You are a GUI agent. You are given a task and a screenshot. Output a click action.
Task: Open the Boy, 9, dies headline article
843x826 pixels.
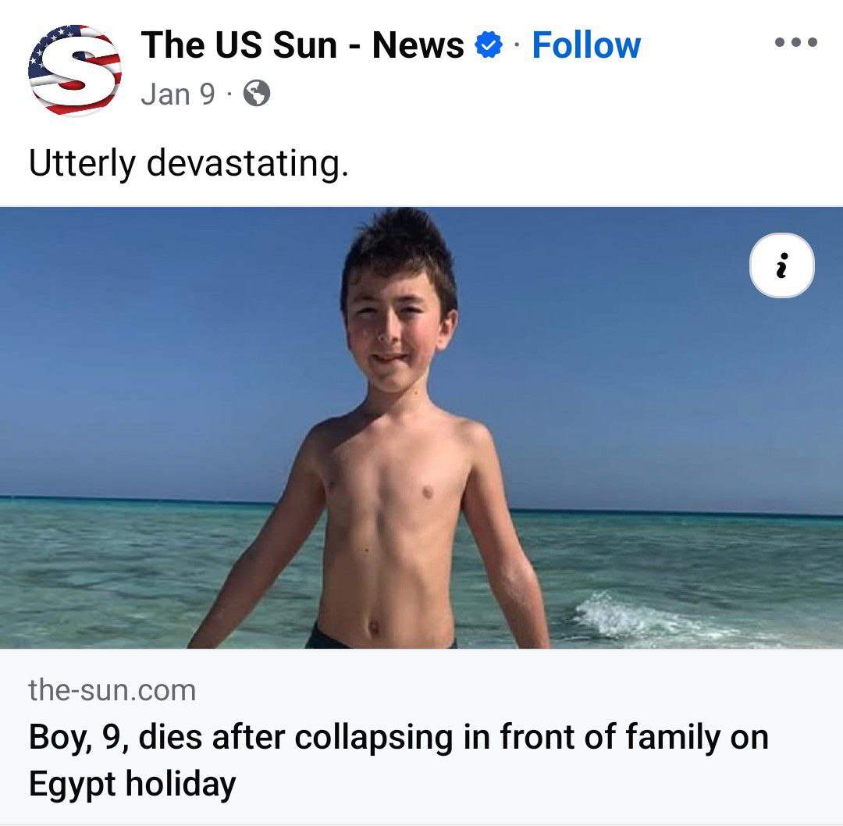click(398, 760)
